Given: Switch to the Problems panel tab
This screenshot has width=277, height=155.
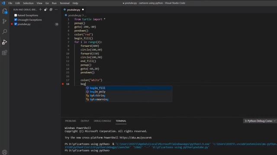Looking at the screenshot, I should [71, 121].
